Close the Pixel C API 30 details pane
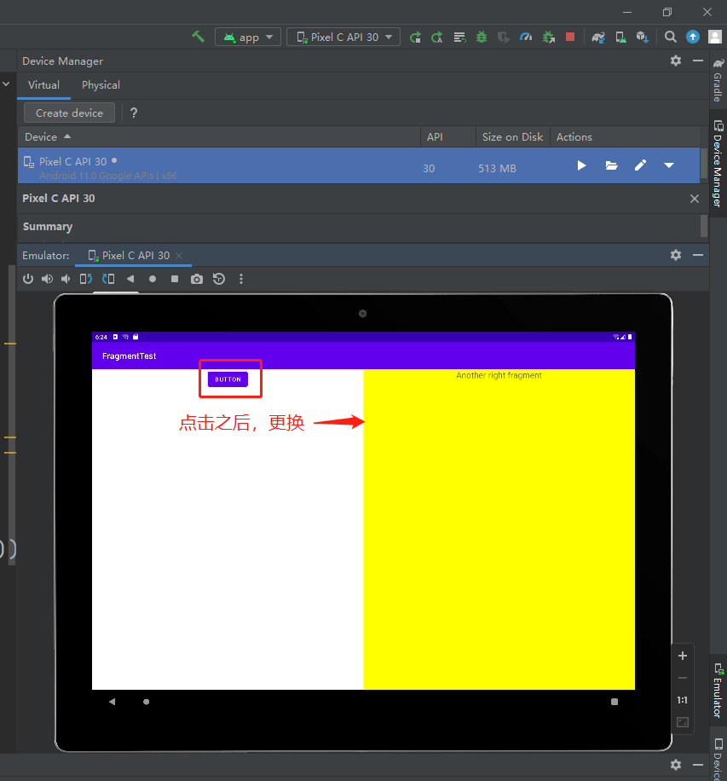 [x=695, y=199]
